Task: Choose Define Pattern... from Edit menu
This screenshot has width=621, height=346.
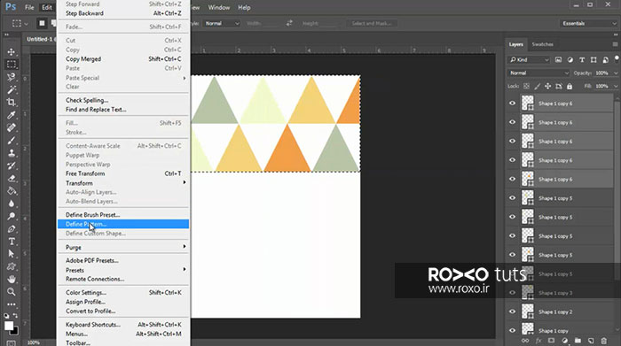Action: 123,225
